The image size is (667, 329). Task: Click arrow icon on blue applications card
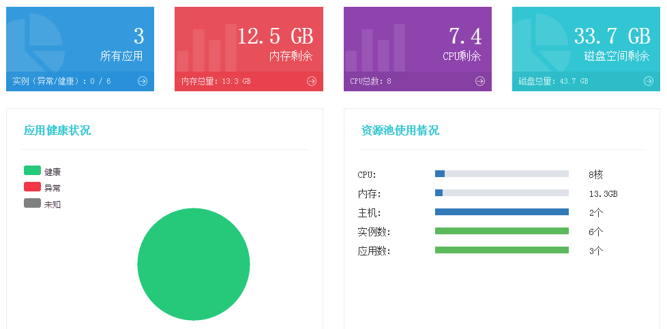[x=143, y=81]
